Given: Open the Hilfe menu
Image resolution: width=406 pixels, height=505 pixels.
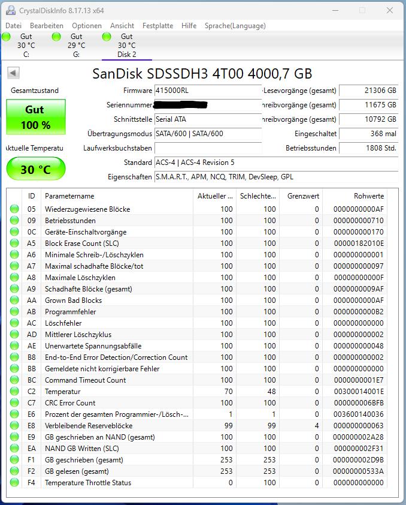Looking at the screenshot, I should 189,26.
